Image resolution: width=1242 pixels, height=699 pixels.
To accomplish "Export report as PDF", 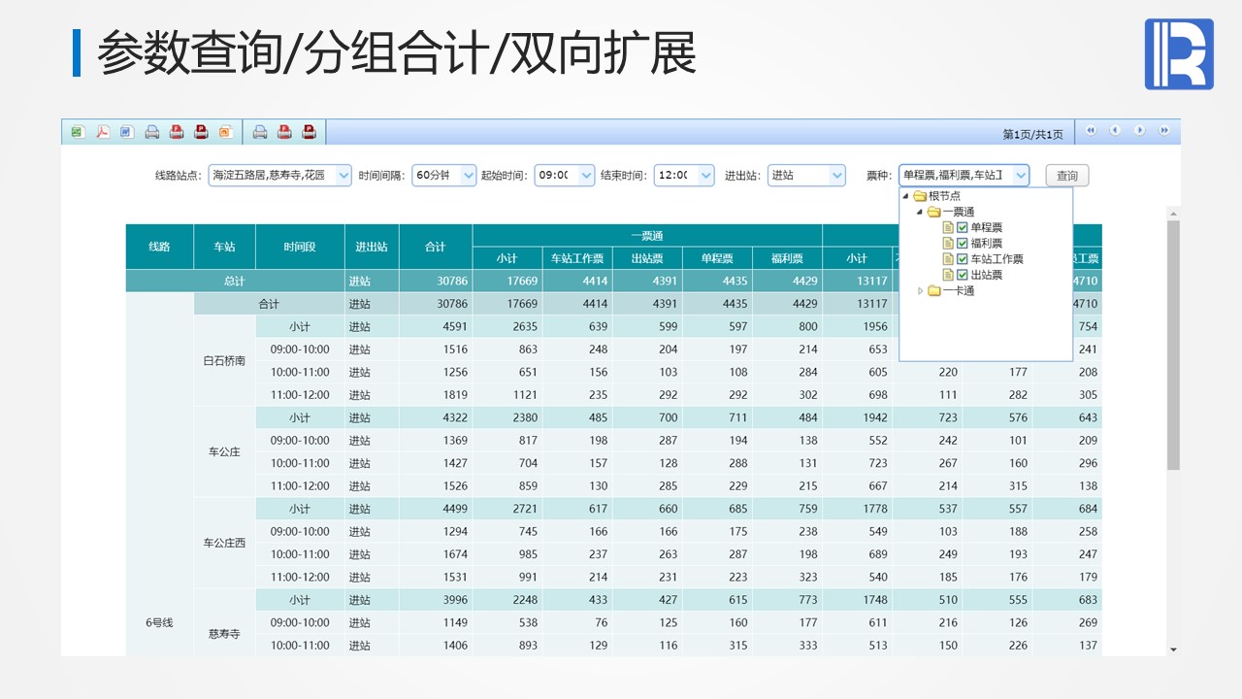I will coord(102,132).
